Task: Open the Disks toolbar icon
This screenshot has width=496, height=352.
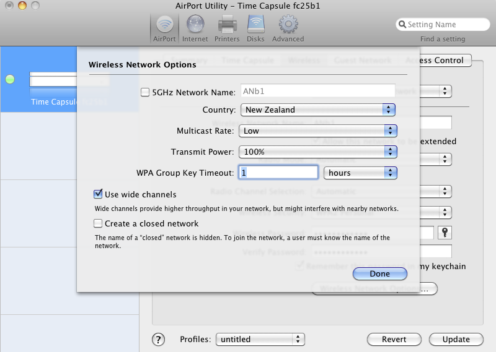Action: coord(255,28)
